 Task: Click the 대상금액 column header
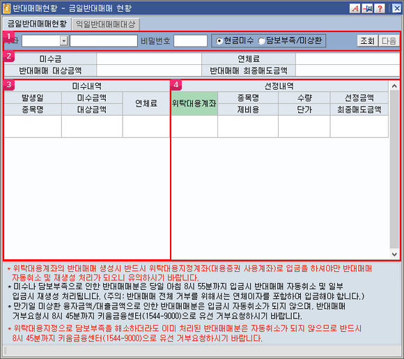[92, 109]
